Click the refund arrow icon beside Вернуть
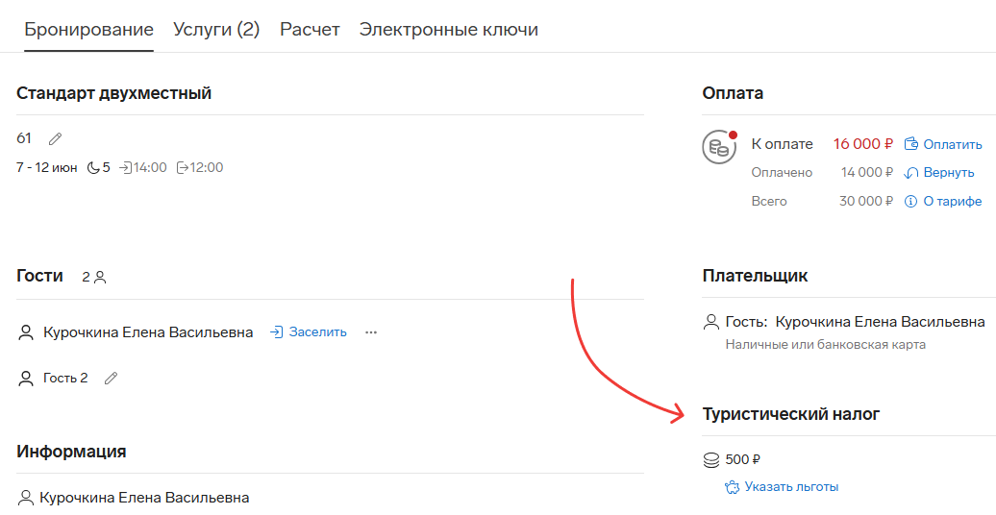Image resolution: width=996 pixels, height=515 pixels. (910, 173)
